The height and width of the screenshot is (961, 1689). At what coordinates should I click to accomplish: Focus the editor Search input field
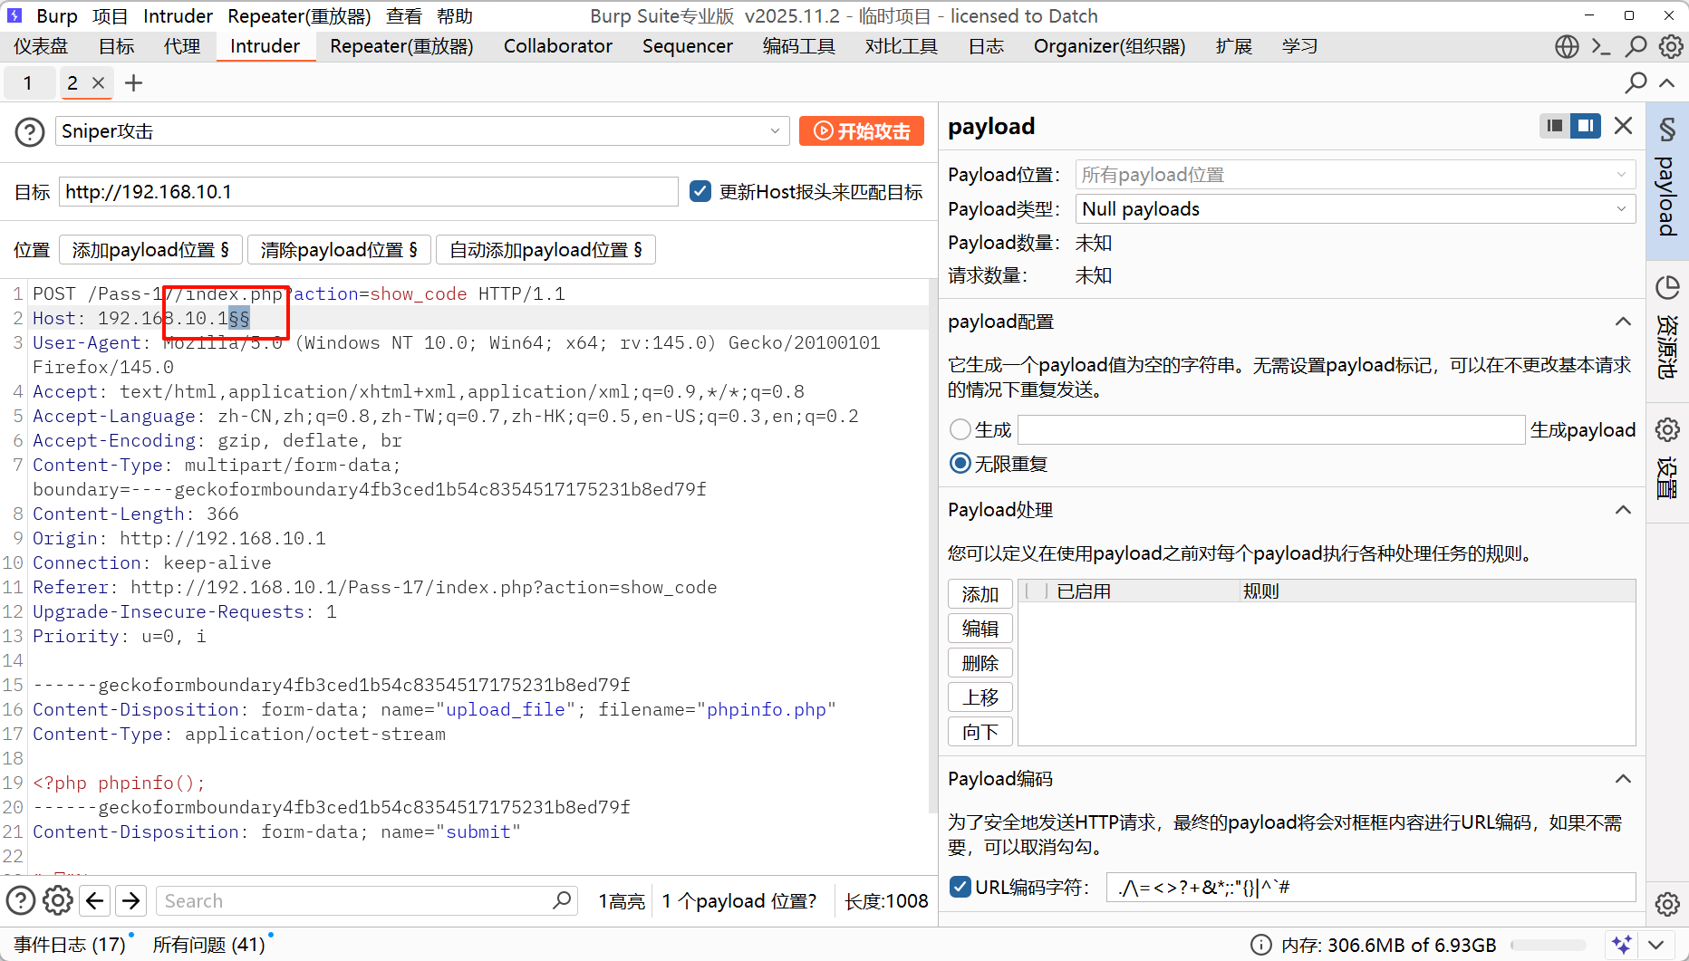coord(367,900)
